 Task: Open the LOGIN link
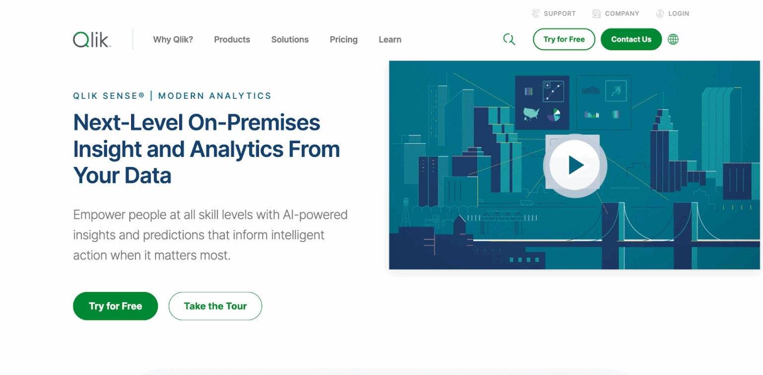[x=679, y=14]
